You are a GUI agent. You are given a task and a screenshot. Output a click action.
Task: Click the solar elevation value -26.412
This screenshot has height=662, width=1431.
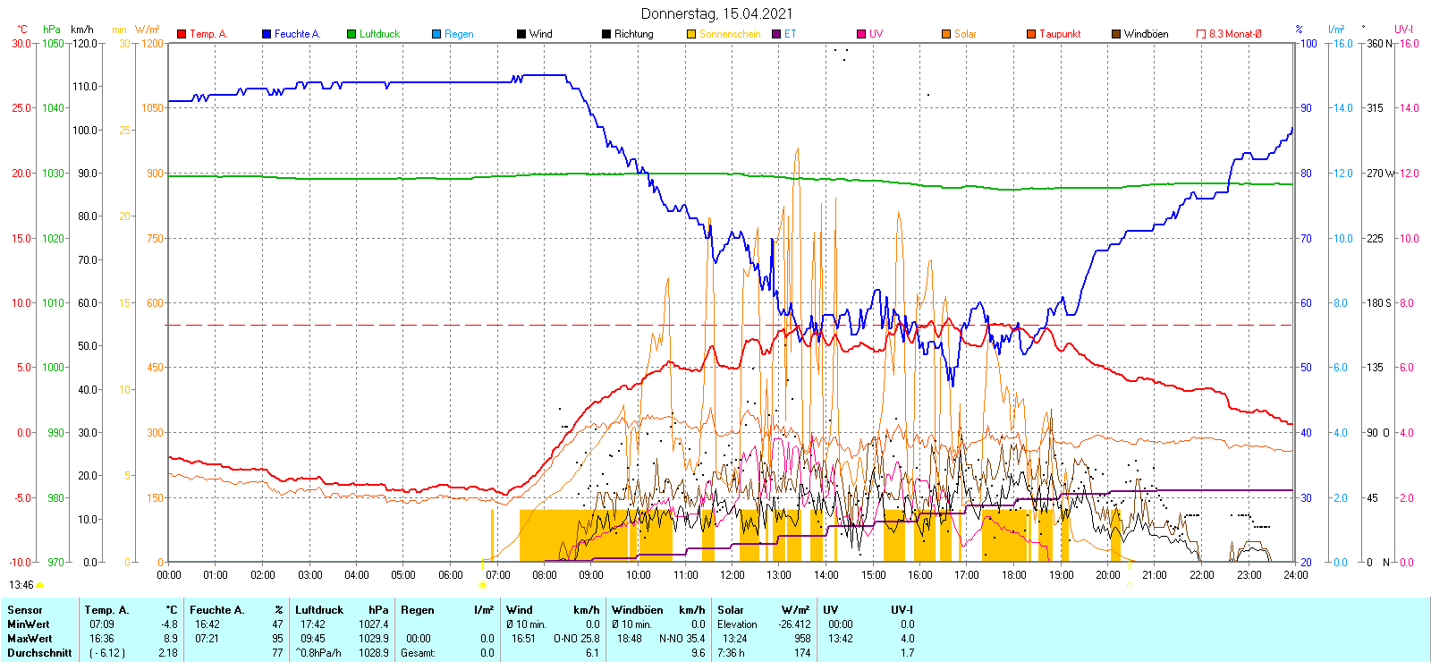click(x=794, y=624)
